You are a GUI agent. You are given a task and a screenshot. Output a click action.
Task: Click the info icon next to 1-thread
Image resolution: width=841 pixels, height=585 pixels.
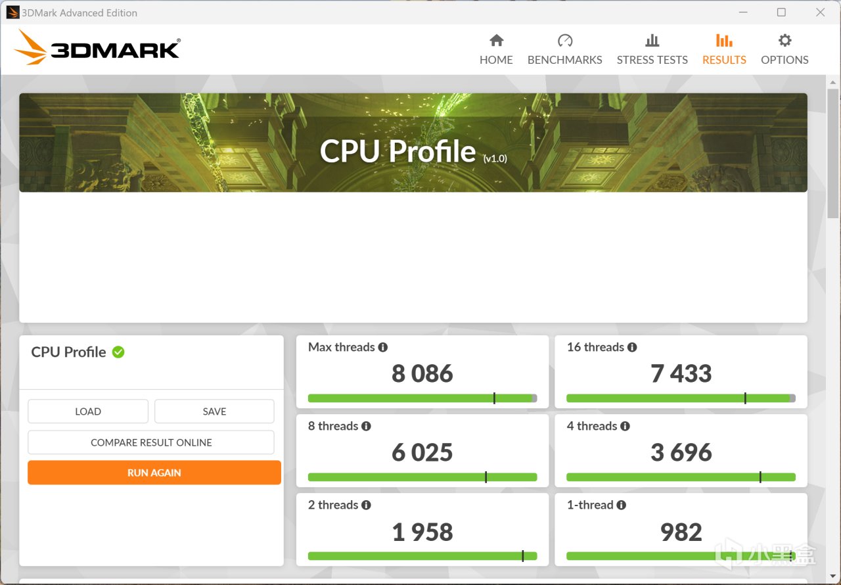(621, 505)
